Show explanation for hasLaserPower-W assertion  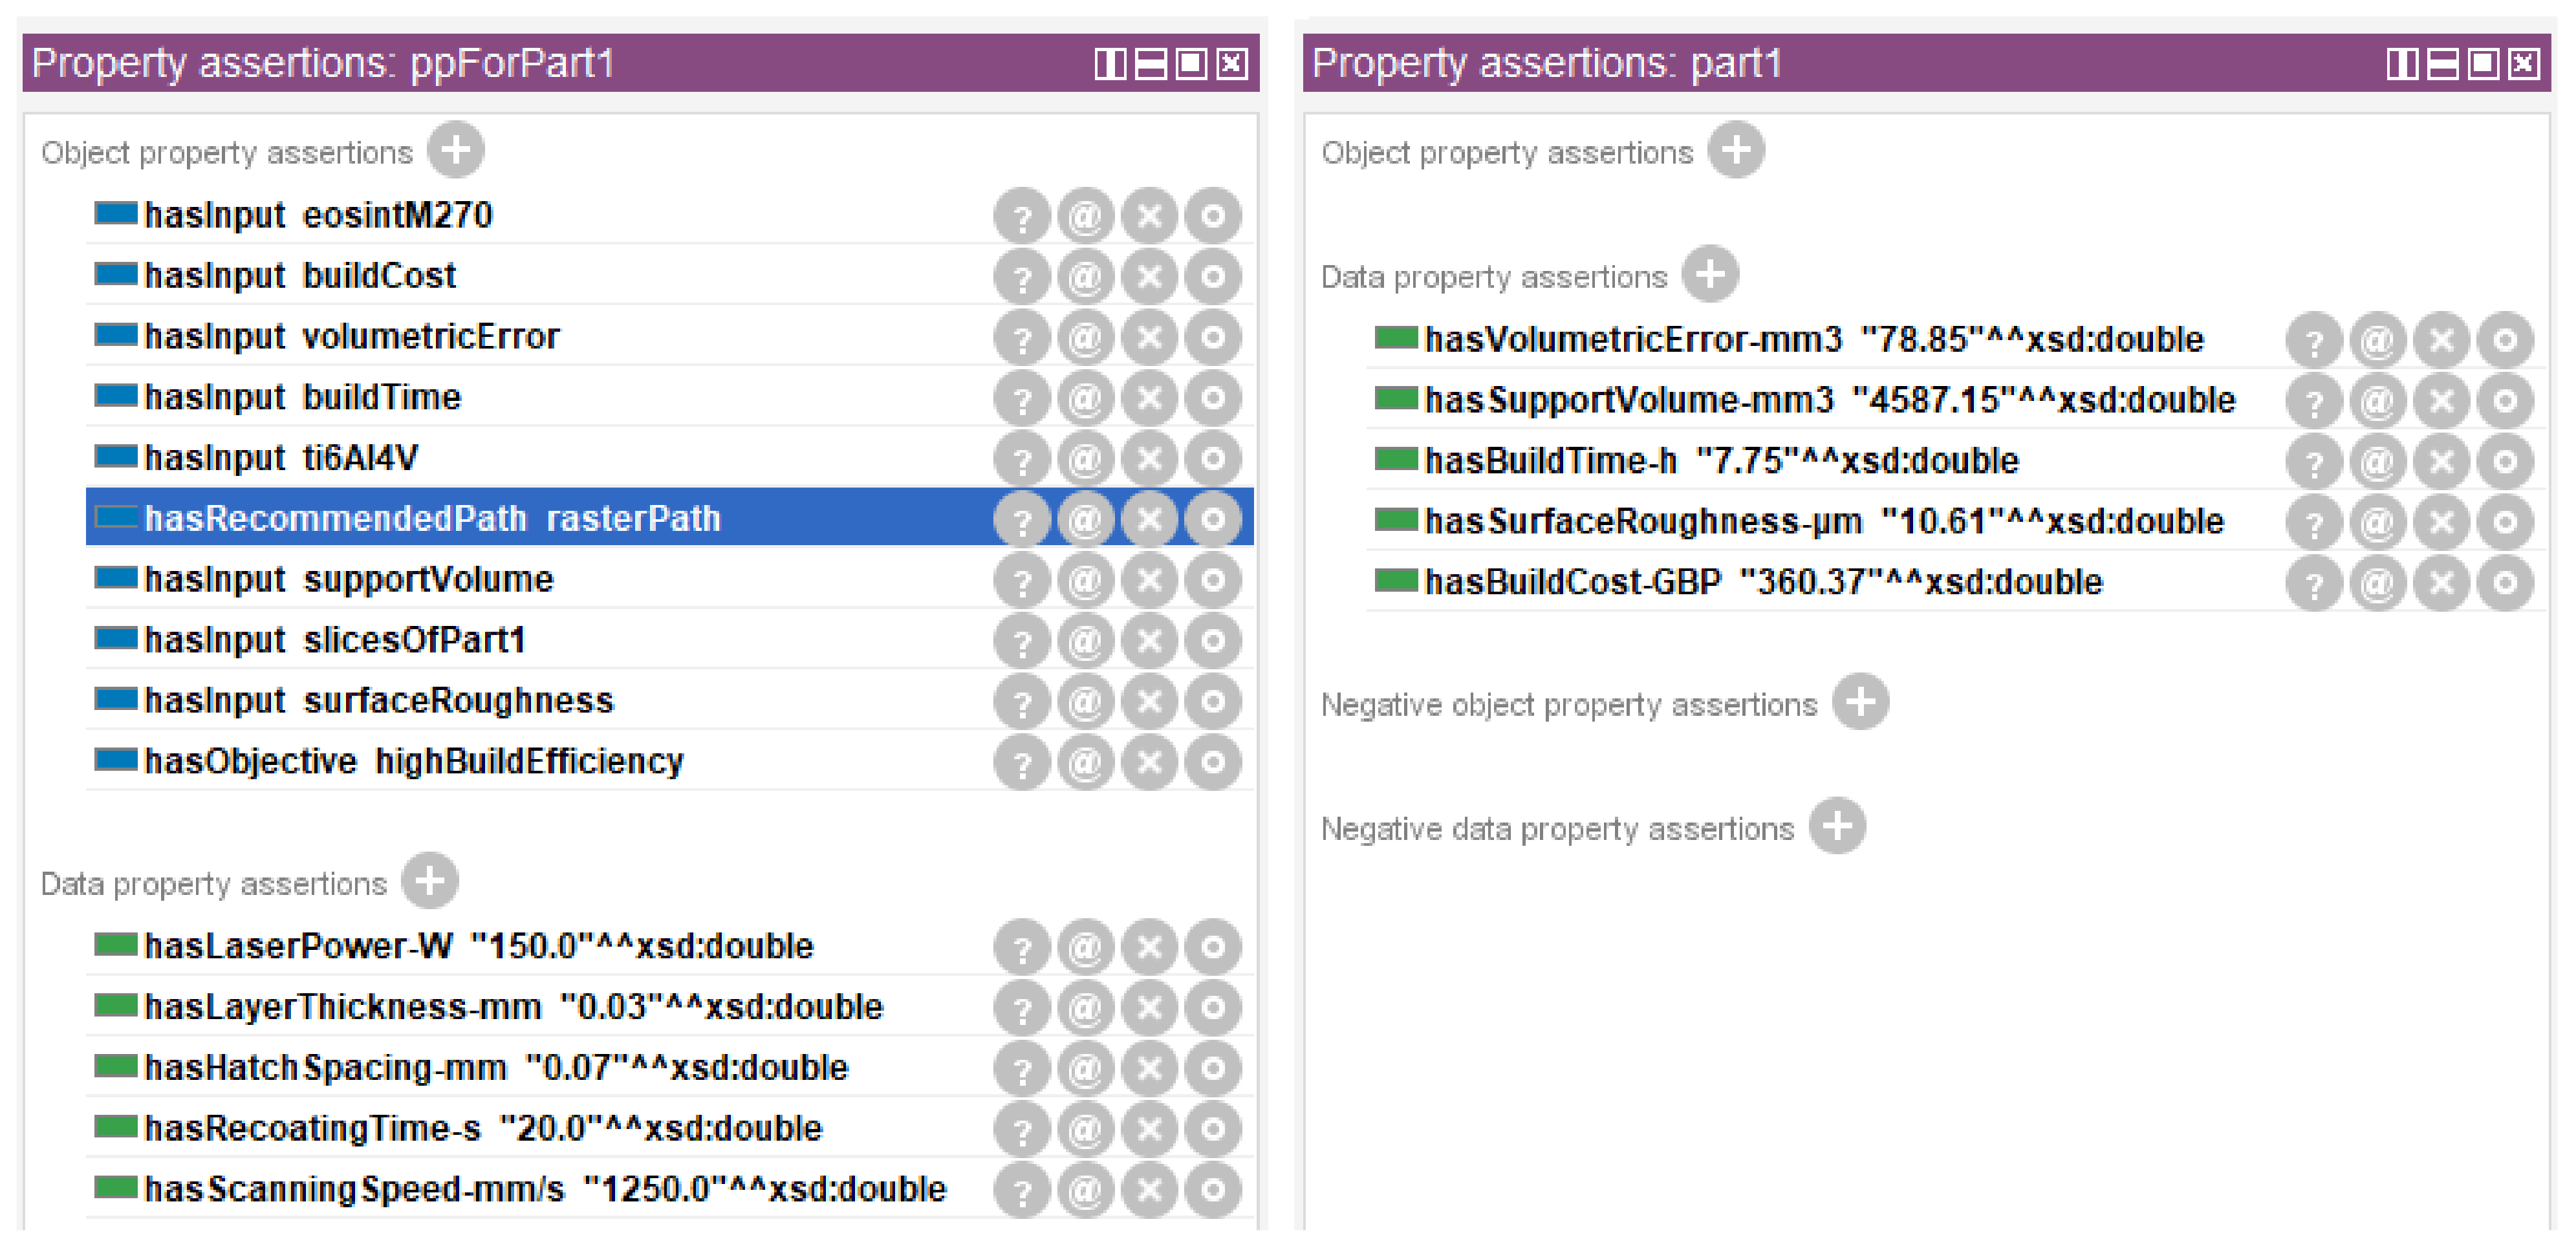(x=1021, y=947)
